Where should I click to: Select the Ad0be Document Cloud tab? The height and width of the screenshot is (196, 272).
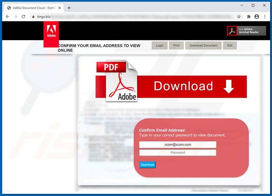(x=34, y=8)
